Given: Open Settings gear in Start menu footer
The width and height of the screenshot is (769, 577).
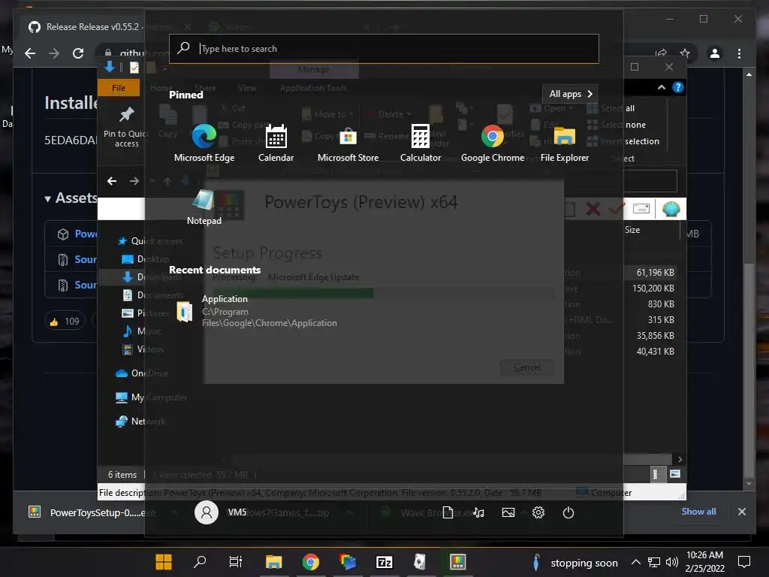Looking at the screenshot, I should pyautogui.click(x=538, y=512).
